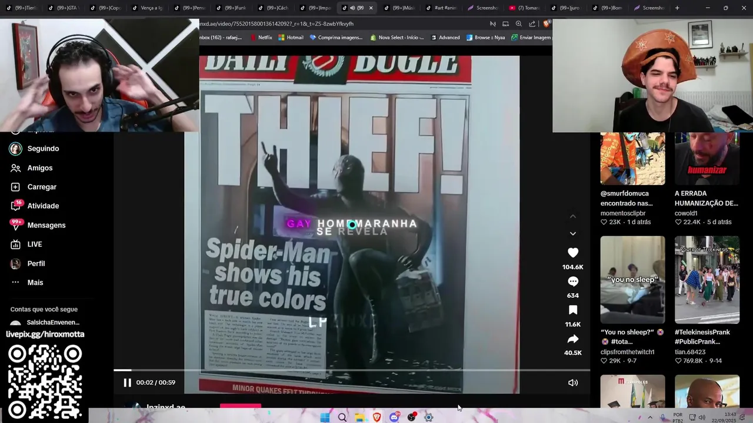The image size is (753, 423).
Task: Click the Seguindo avatar icon
Action: (16, 149)
